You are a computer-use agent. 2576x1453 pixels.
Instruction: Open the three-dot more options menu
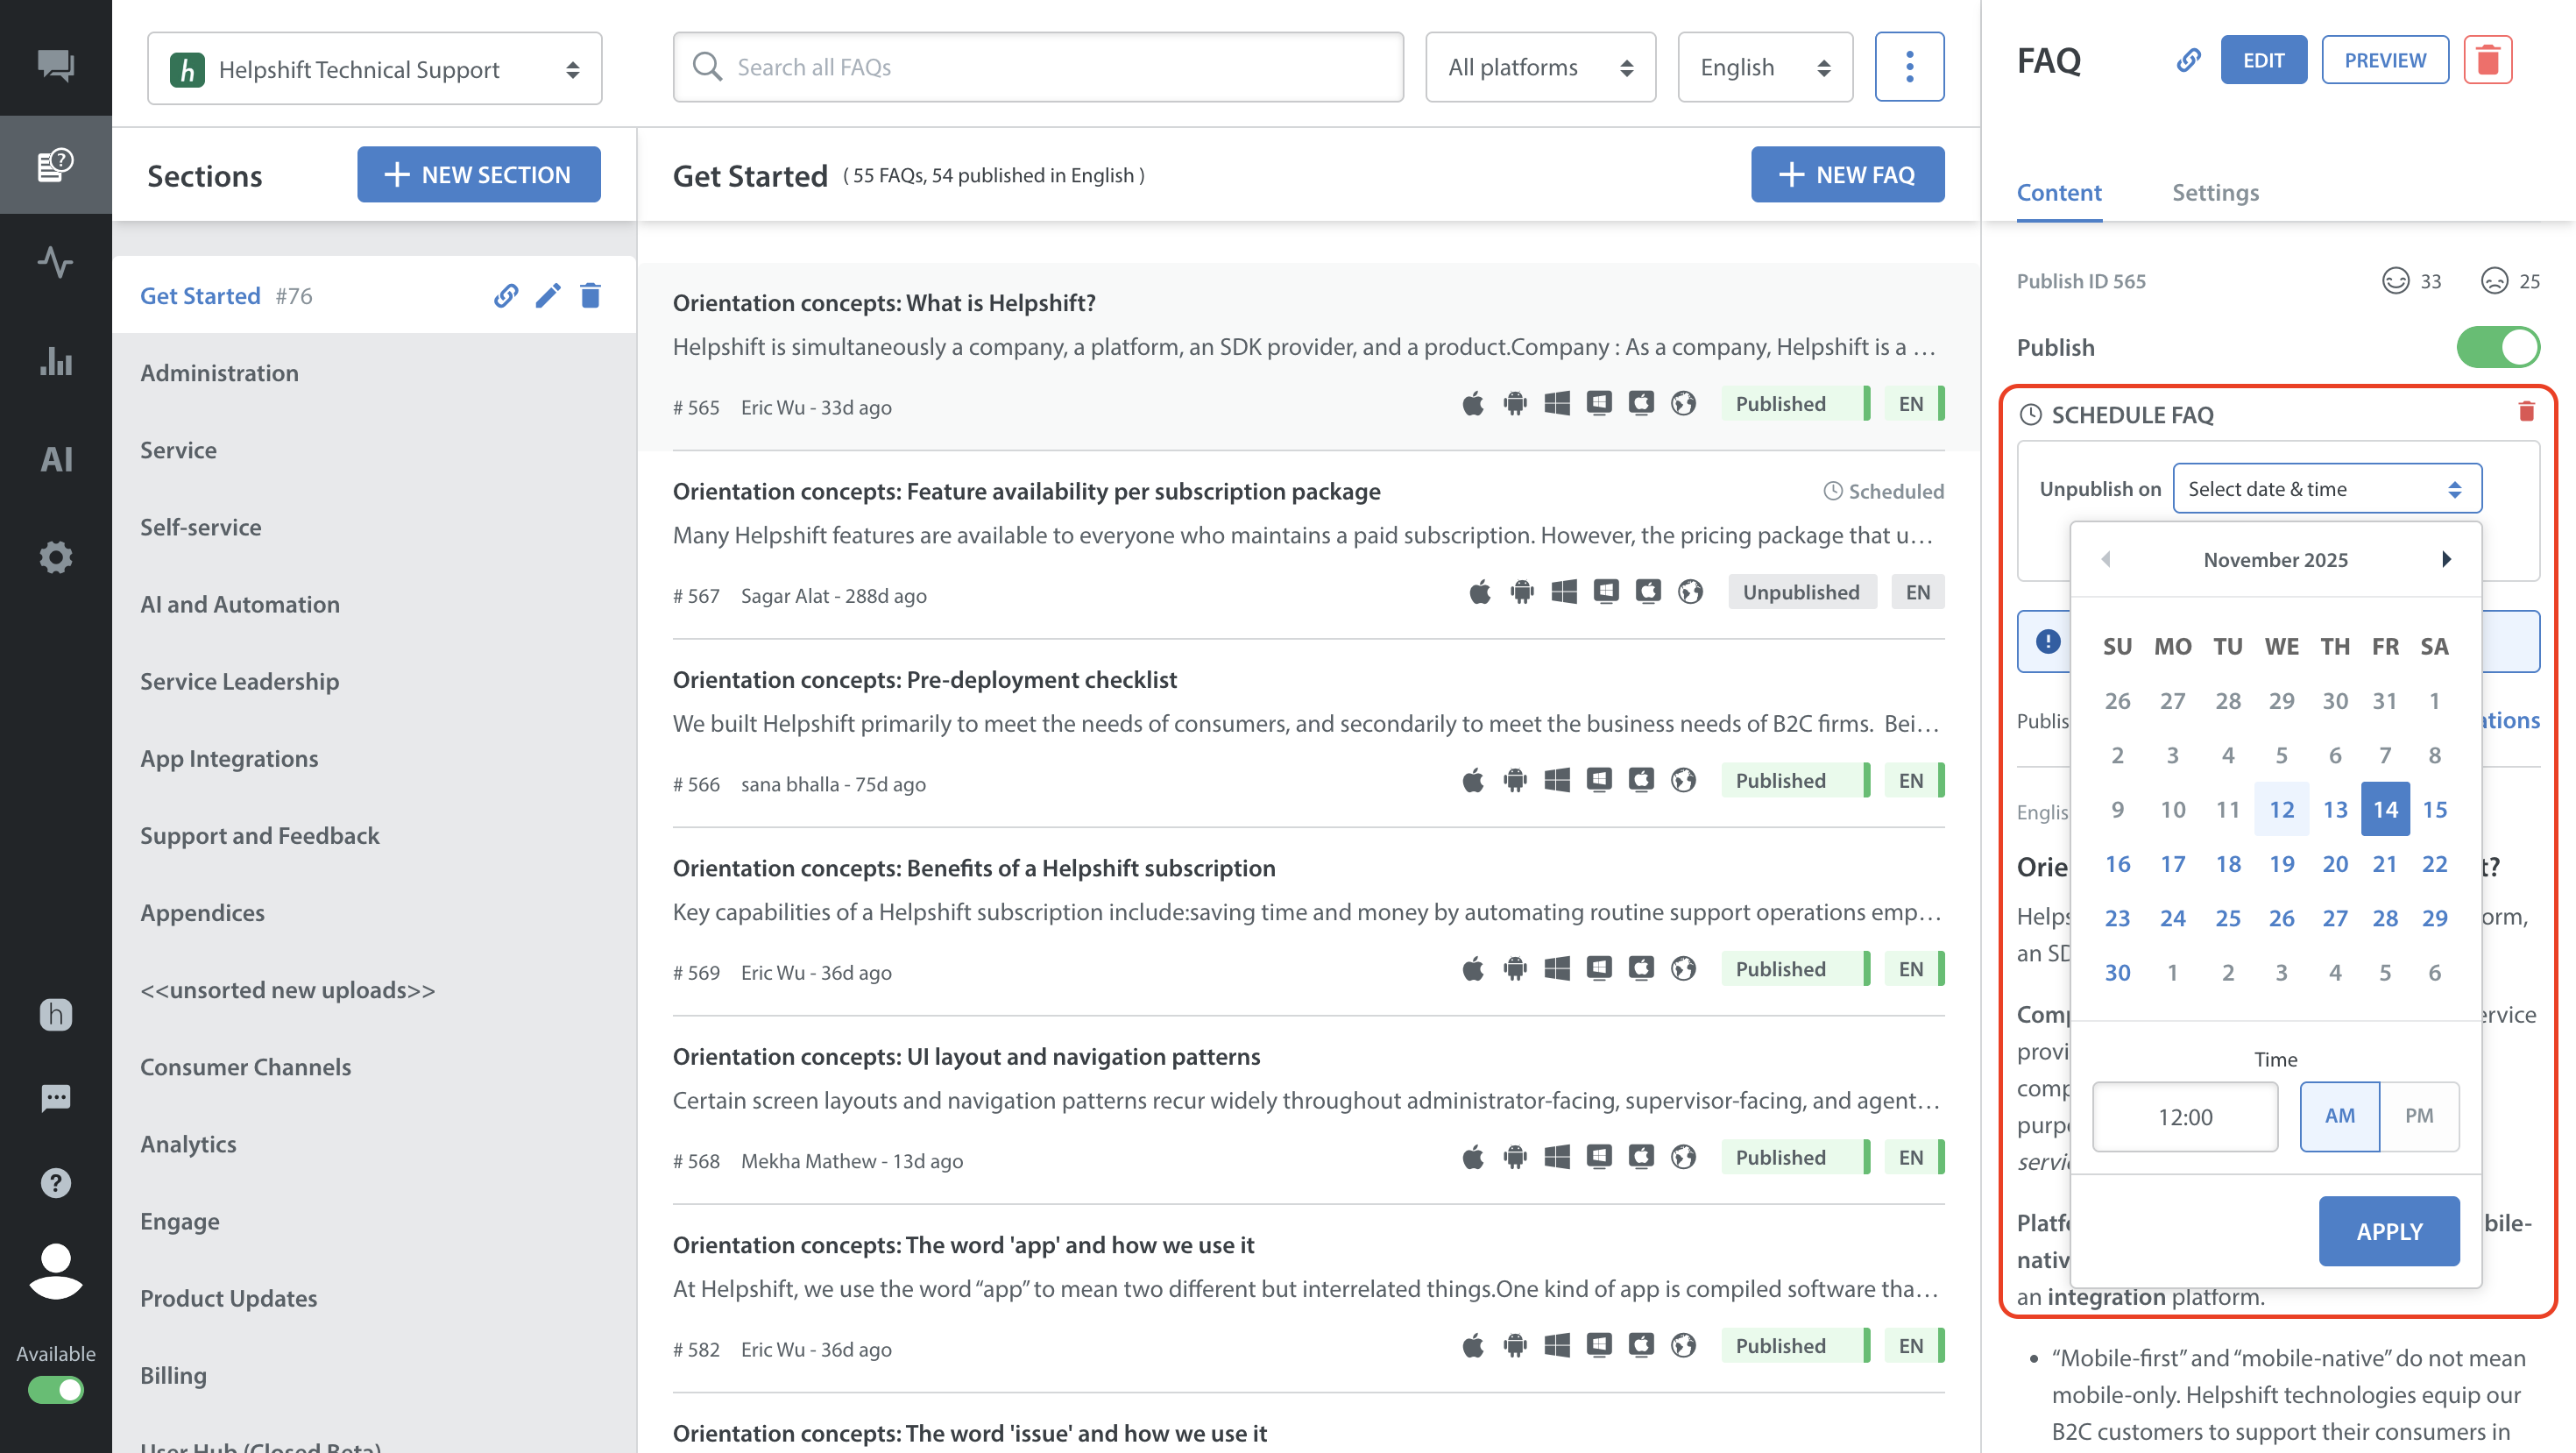coord(1909,67)
